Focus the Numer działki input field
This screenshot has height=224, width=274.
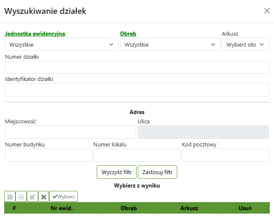pyautogui.click(x=137, y=68)
